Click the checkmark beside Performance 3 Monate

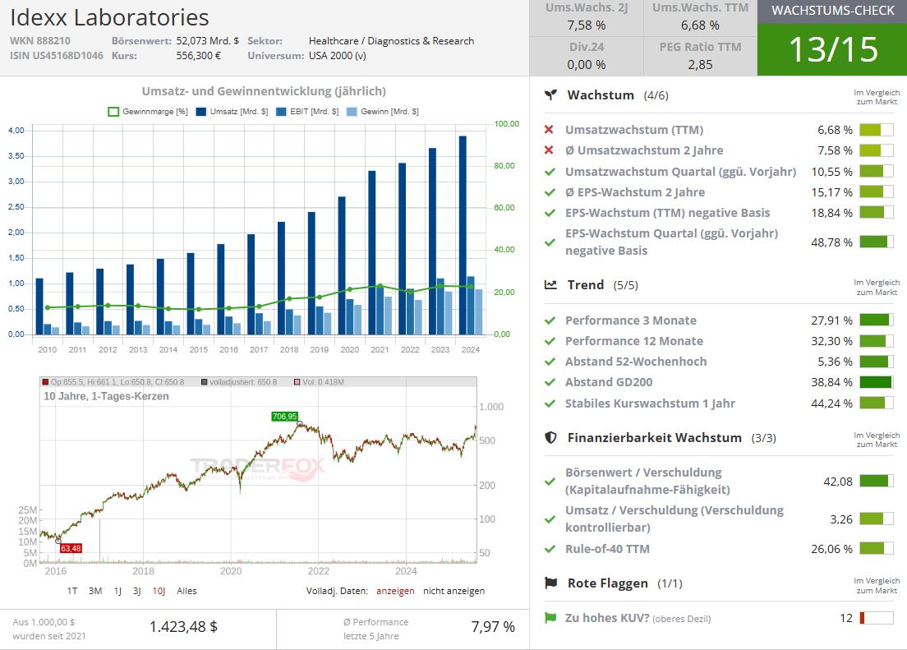coord(550,320)
